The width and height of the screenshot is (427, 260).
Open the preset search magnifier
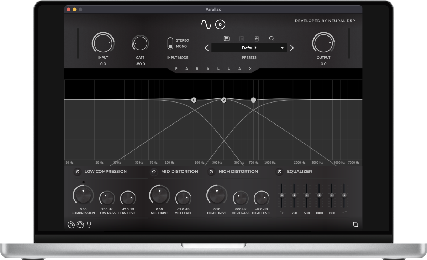272,39
